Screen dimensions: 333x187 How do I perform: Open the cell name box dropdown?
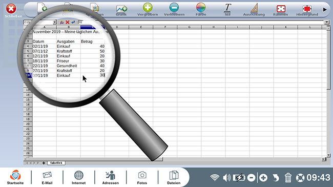(55, 22)
